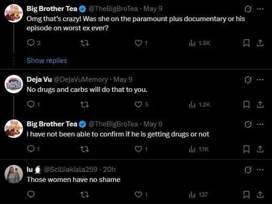Open @DejaVuMemory profile handle
The height and width of the screenshot is (204, 272).
pos(81,79)
